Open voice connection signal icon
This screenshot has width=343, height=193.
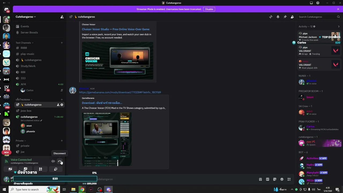pyautogui.click(x=6, y=161)
